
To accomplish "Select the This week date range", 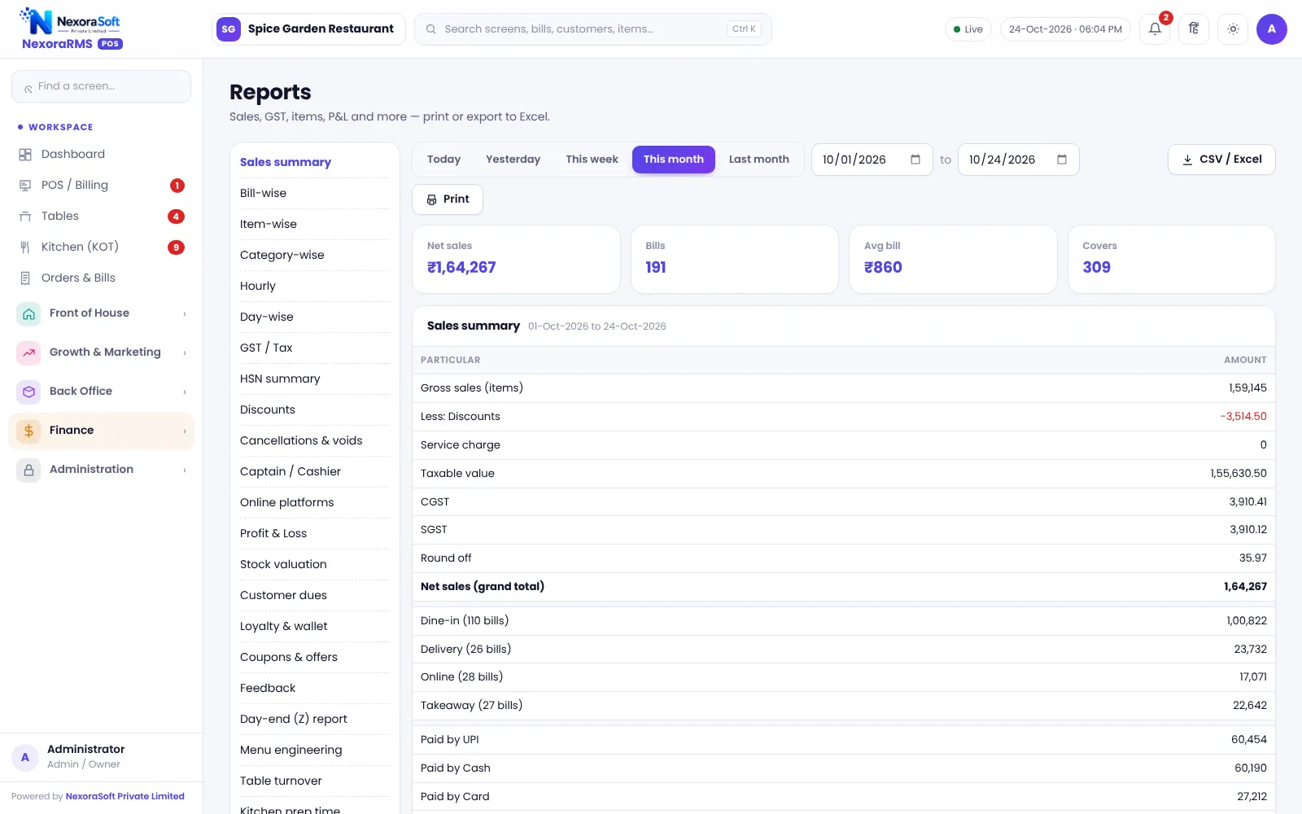I will (x=592, y=160).
